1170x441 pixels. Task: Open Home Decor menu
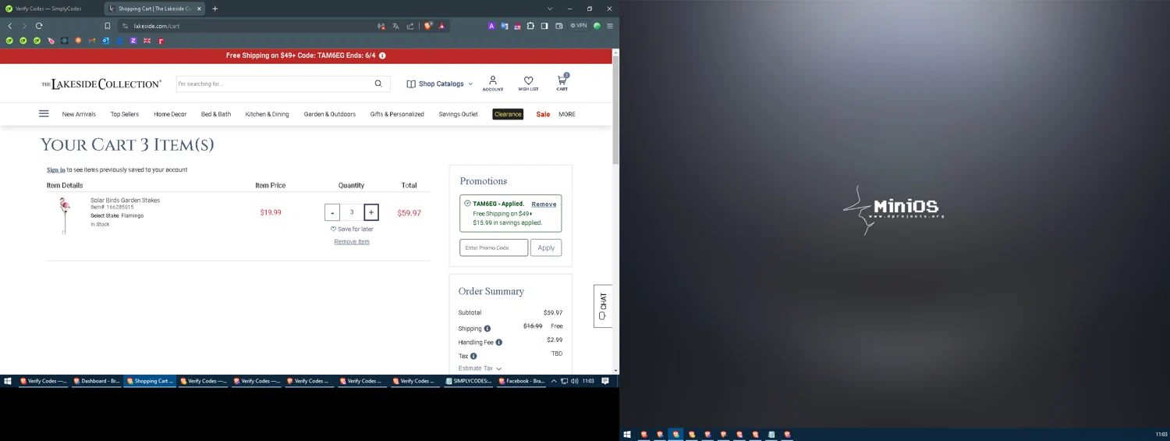point(170,114)
